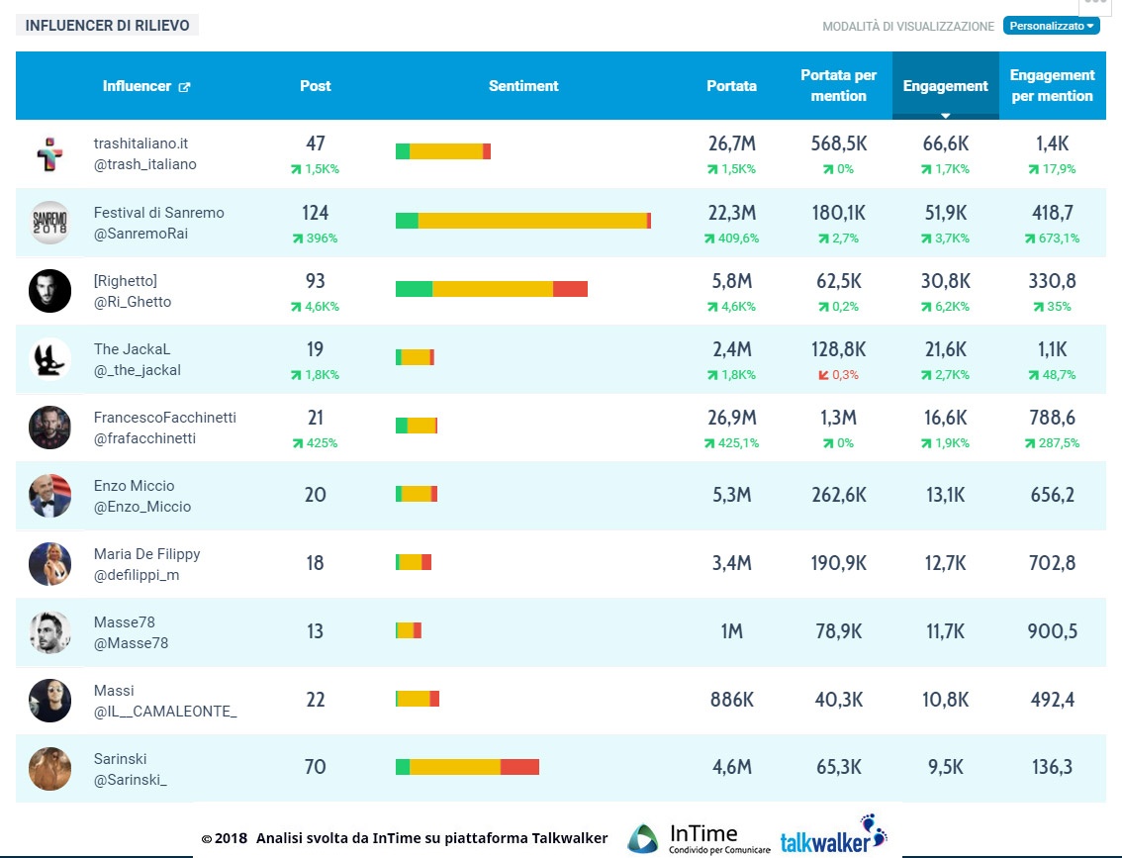Click the 11,7K Engagement value for Masse78
The image size is (1122, 858).
(945, 631)
